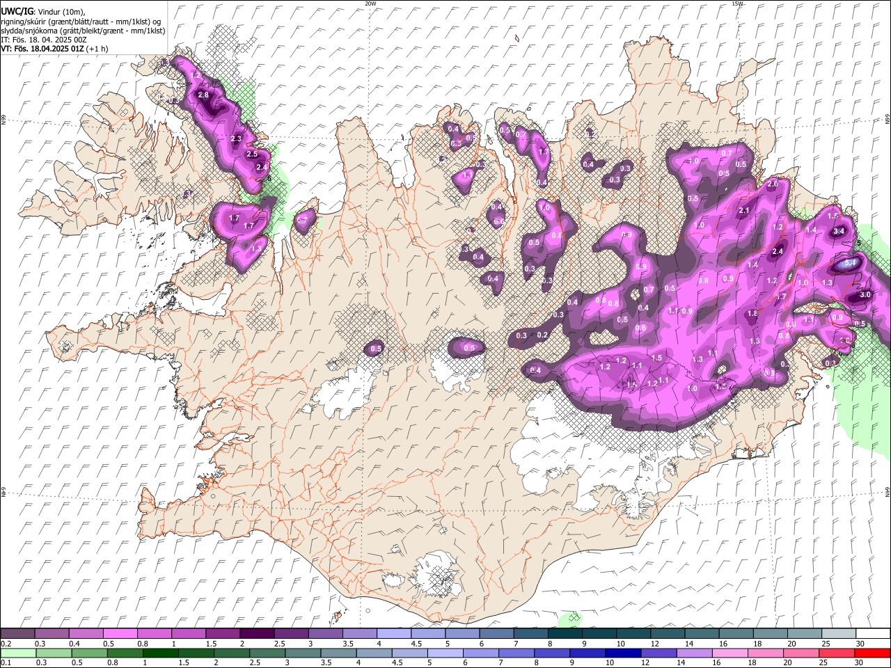Click the 2.3 snowfall value on map
Viewport: 891px width, 668px height.
pyautogui.click(x=235, y=138)
